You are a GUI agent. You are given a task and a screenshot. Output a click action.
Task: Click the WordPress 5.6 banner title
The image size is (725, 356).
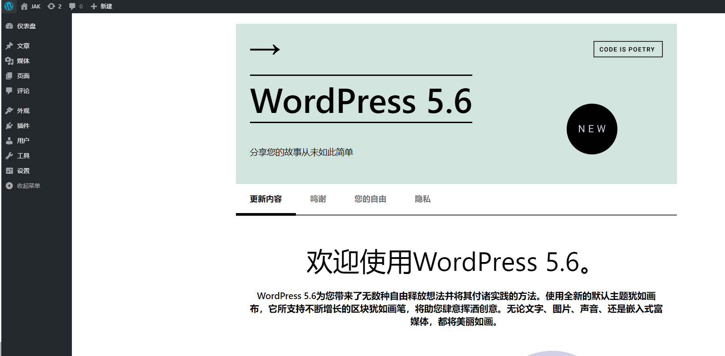[361, 101]
